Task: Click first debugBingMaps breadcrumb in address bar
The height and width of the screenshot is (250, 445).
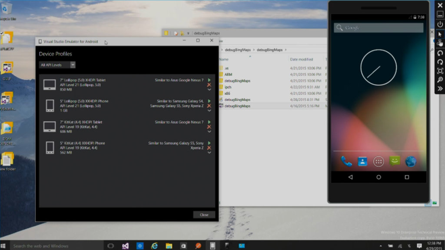Action: 238,50
